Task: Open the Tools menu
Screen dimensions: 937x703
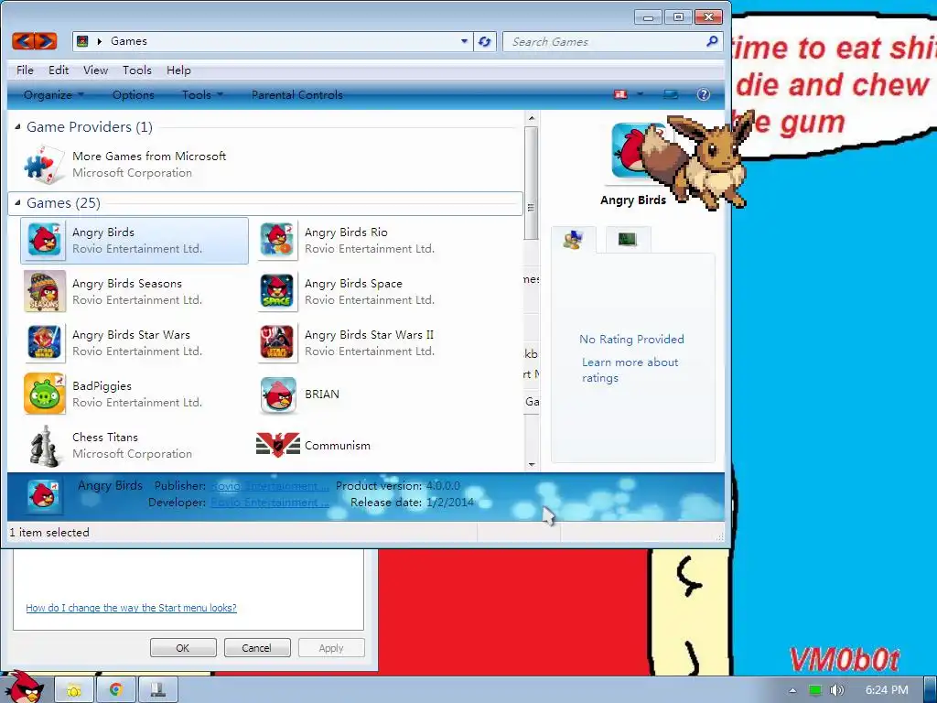Action: coord(137,70)
